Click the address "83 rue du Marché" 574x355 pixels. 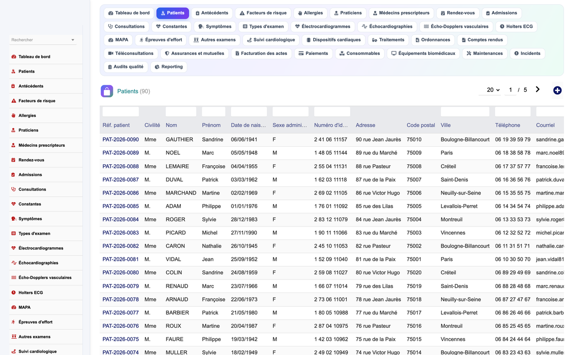[376, 233]
